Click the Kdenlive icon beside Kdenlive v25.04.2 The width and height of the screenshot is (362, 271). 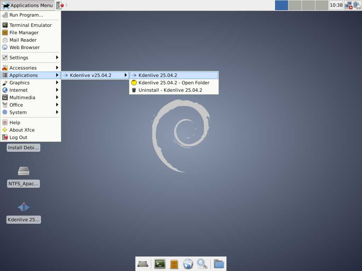65,75
